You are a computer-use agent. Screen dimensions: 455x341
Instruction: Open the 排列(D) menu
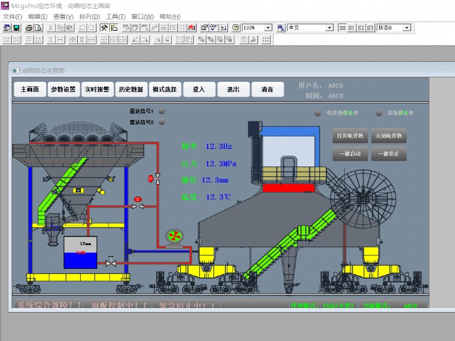pyautogui.click(x=88, y=16)
